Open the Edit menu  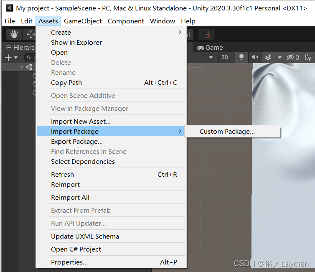tap(26, 21)
